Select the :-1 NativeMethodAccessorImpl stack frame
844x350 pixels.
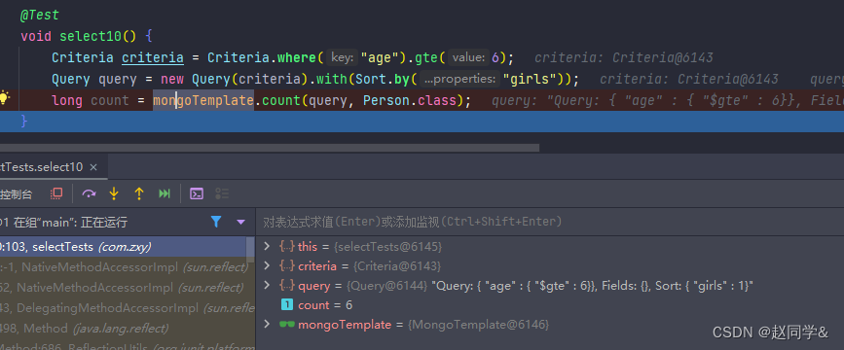[124, 267]
